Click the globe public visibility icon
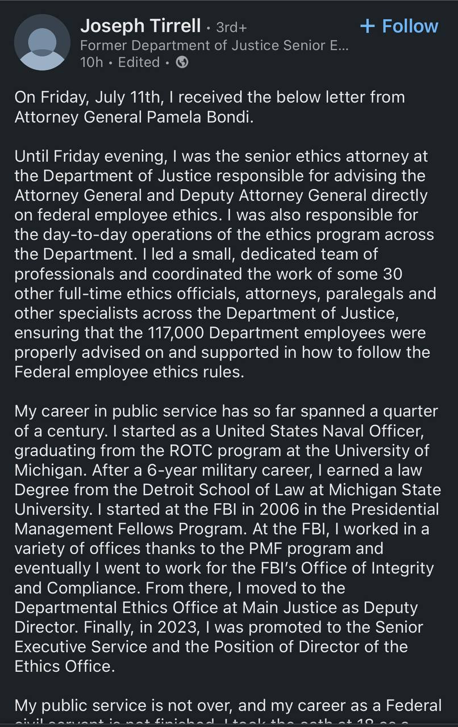458x727 pixels. [x=182, y=62]
